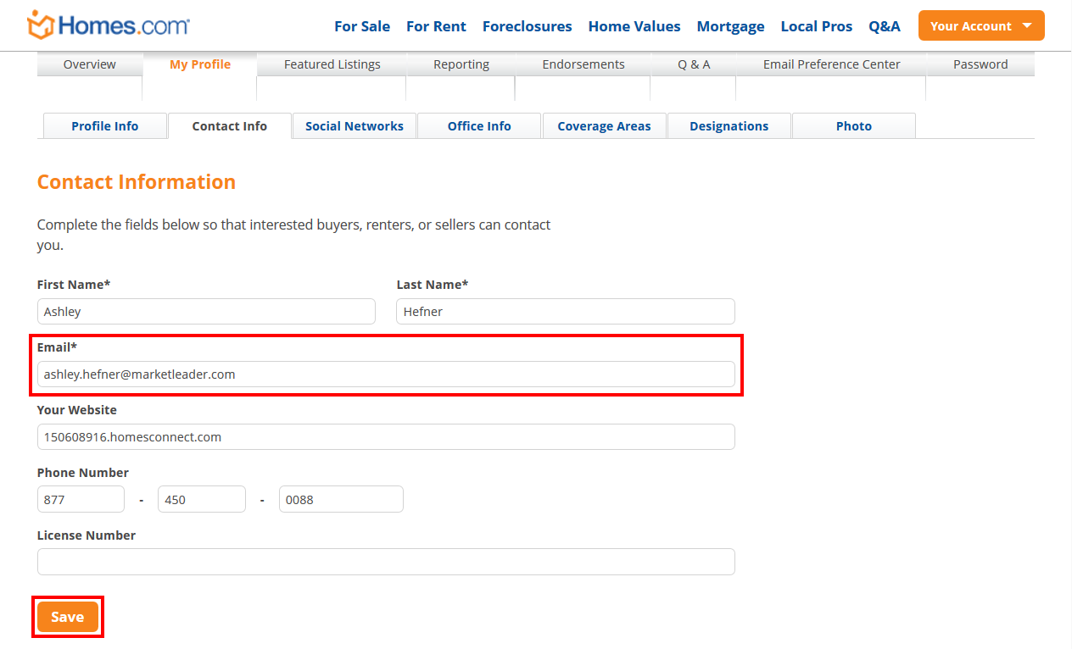Open Foreclosures in top navigation
Viewport: 1072px width, 649px height.
[x=528, y=26]
